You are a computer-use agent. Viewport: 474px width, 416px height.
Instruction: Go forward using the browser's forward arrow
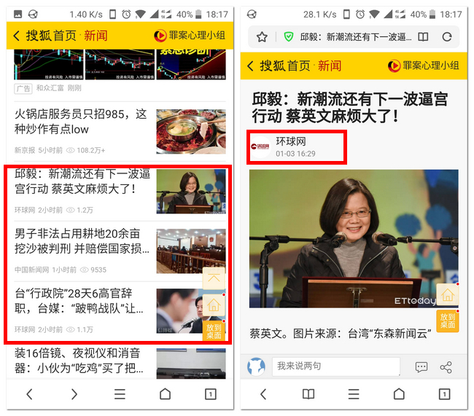click(x=74, y=394)
